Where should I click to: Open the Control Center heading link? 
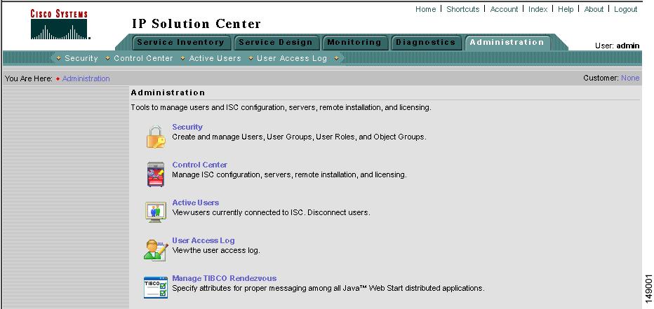[200, 165]
